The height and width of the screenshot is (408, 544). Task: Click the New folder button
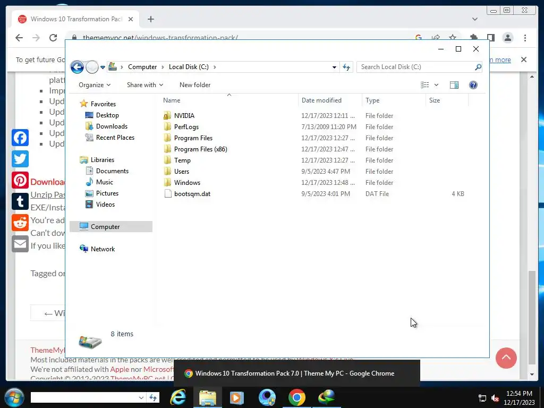(x=195, y=85)
